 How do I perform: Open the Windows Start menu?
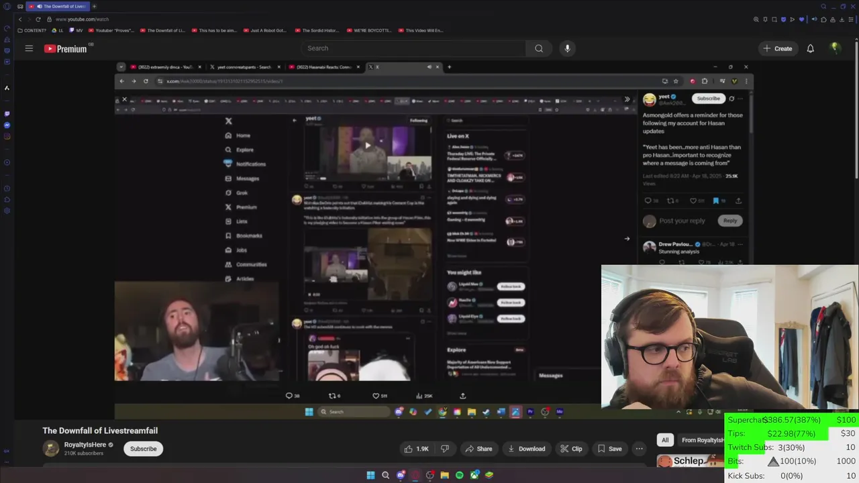pos(370,475)
